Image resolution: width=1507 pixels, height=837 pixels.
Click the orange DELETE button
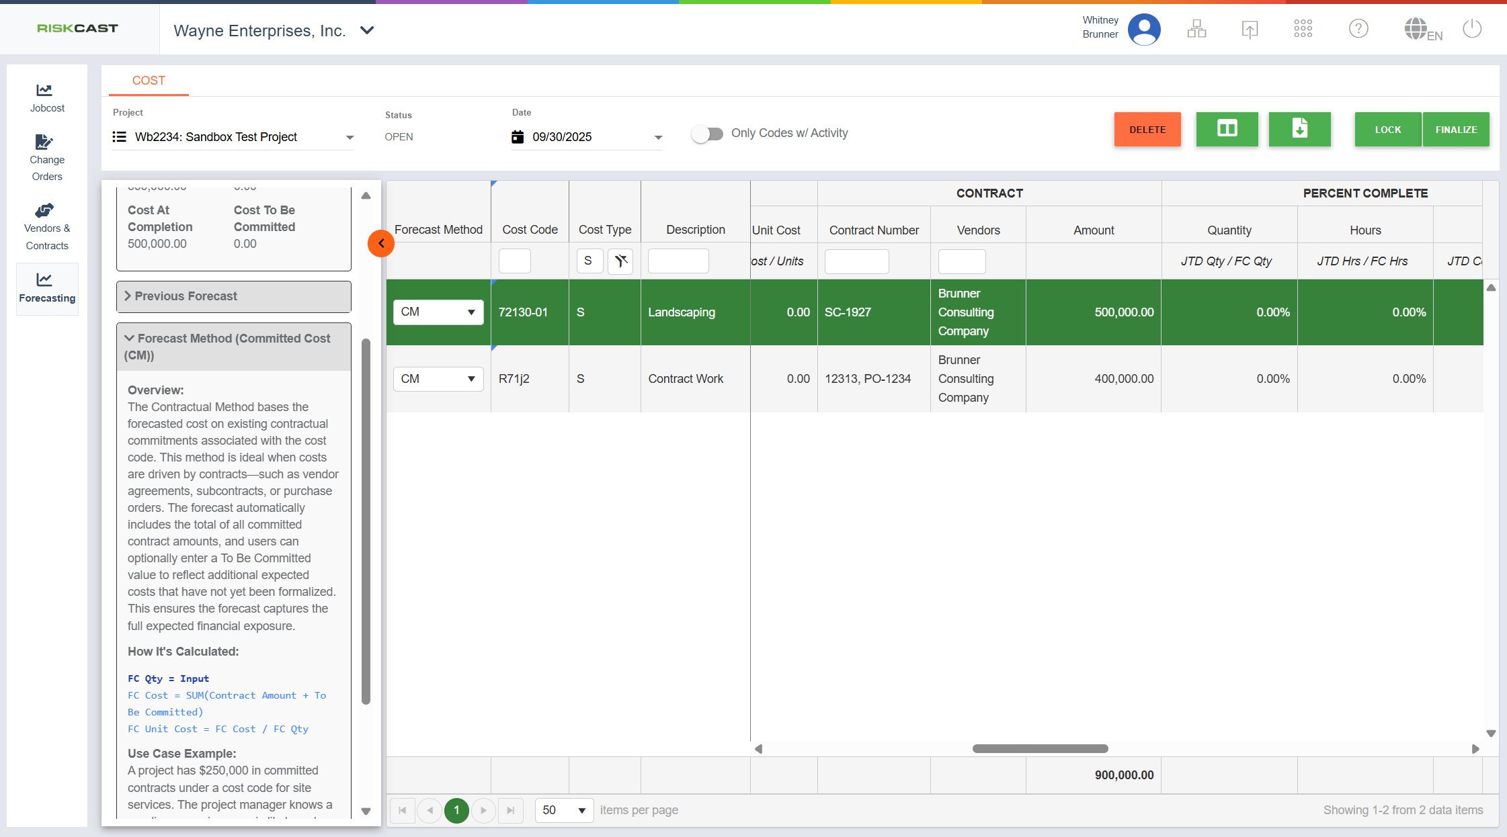point(1147,130)
